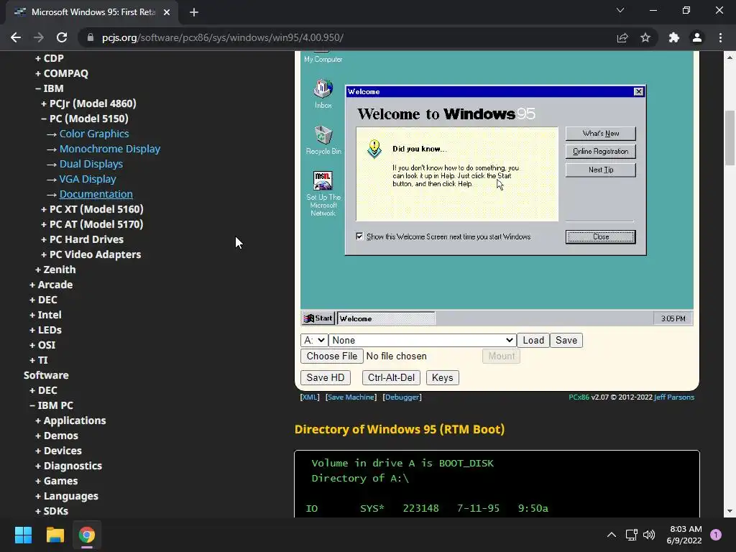Open Set Up The Microsoft Network icon
The width and height of the screenshot is (736, 552).
323,193
